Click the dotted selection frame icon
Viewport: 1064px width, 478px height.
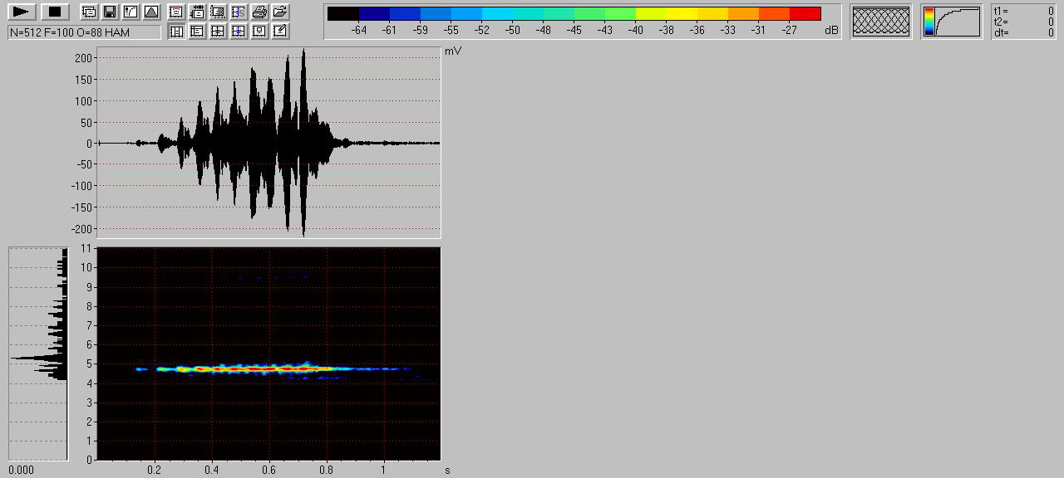pos(218,12)
